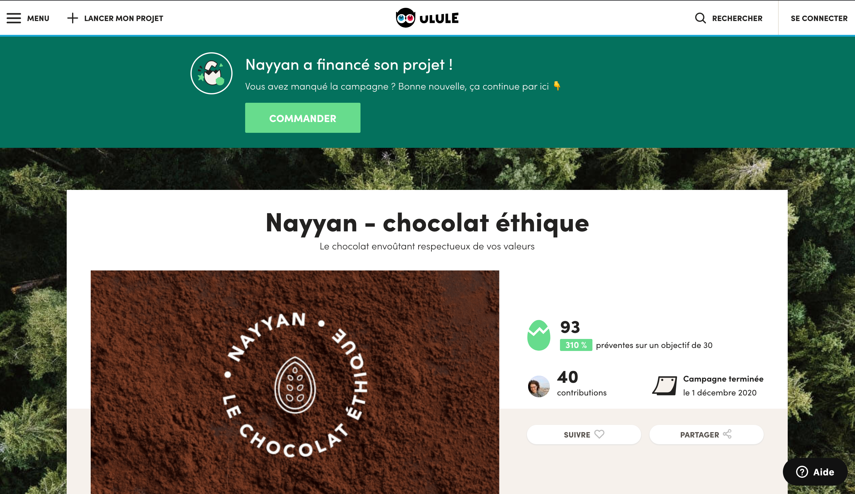Click the SE CONNECTER link
The height and width of the screenshot is (494, 855).
tap(819, 18)
